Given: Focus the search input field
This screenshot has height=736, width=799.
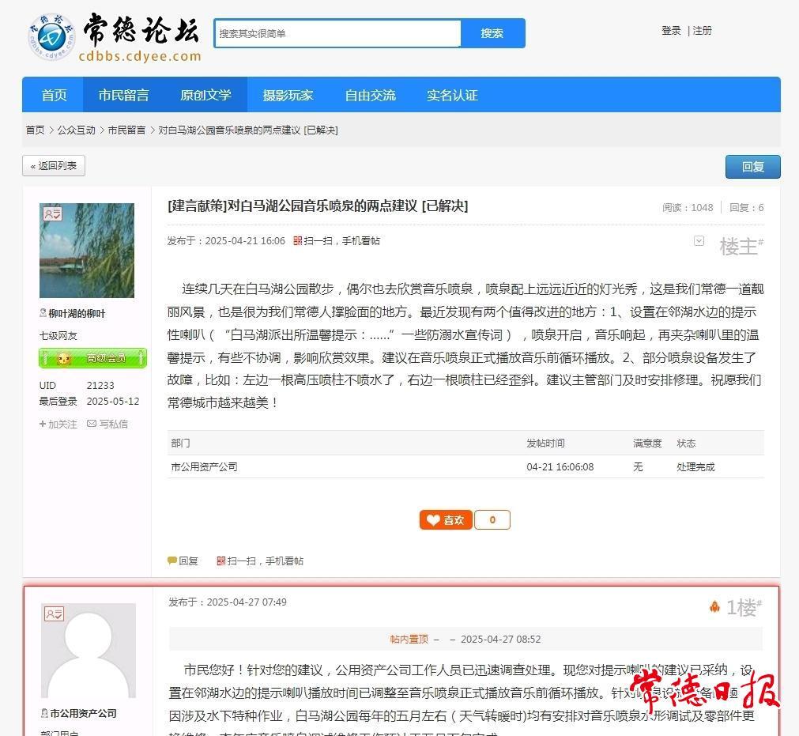Looking at the screenshot, I should 337,33.
